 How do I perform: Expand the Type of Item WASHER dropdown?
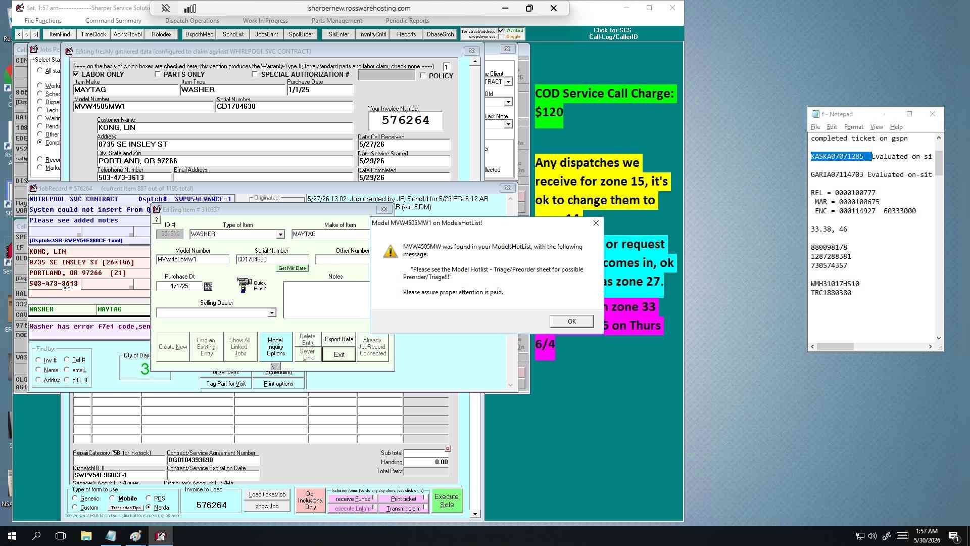280,234
